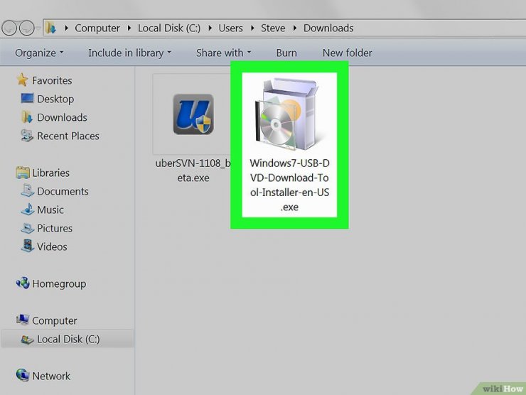Open the Share with dropdown

224,53
